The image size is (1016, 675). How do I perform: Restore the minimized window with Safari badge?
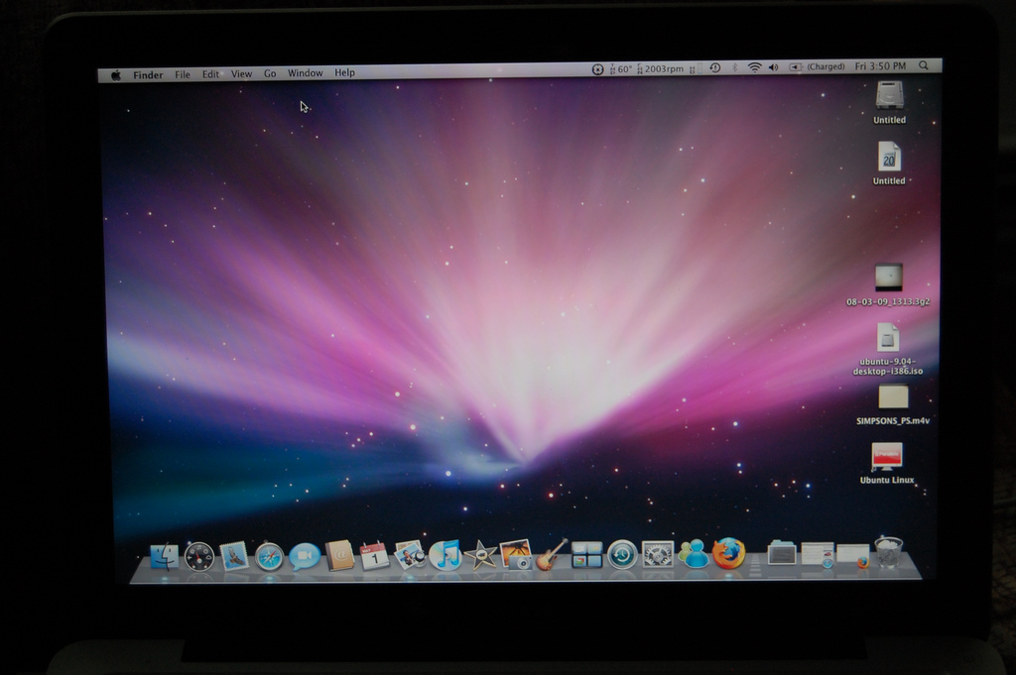point(818,555)
